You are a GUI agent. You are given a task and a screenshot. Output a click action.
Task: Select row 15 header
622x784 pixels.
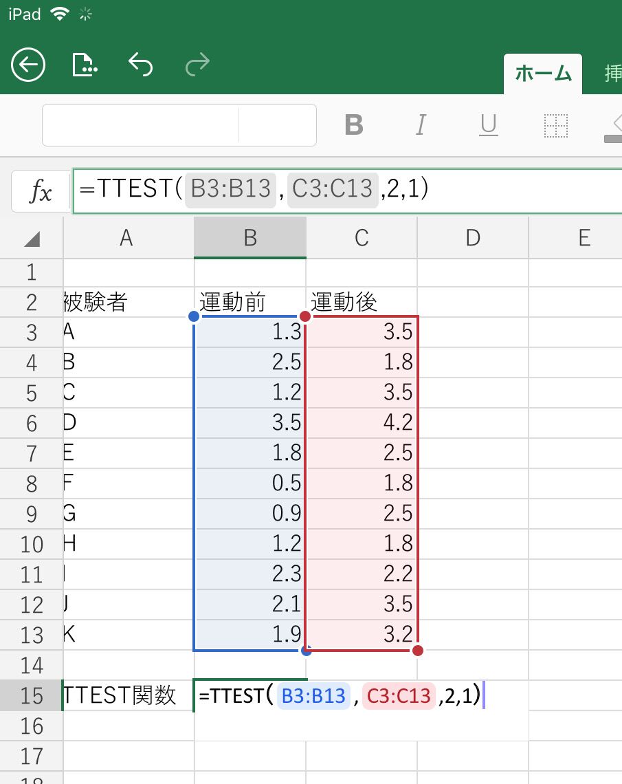tap(32, 695)
